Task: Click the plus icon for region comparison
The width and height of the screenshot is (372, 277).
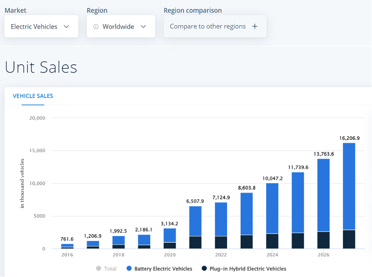Action: 255,26
